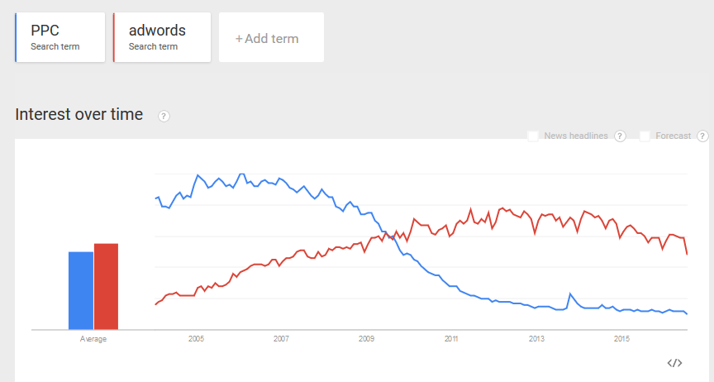Open help icon beside Interest over time
Image resolution: width=714 pixels, height=382 pixels.
point(164,116)
